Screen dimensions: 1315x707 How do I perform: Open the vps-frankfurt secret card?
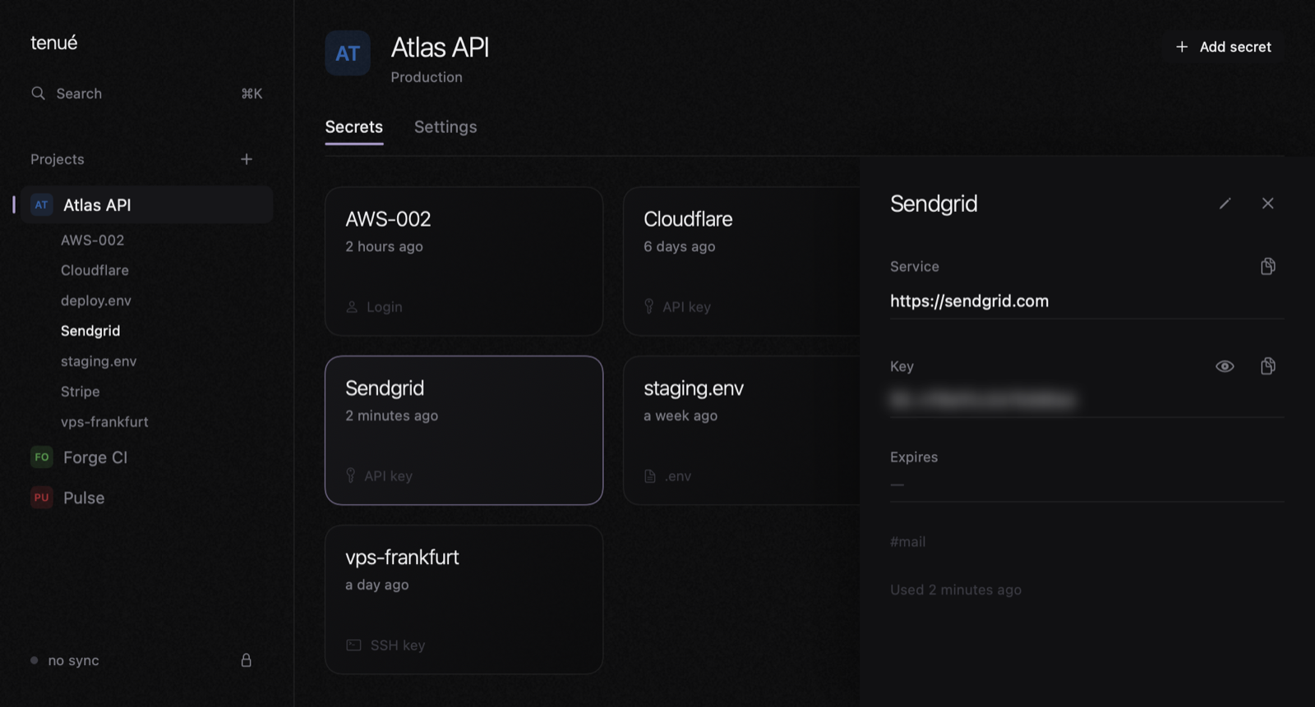point(464,599)
